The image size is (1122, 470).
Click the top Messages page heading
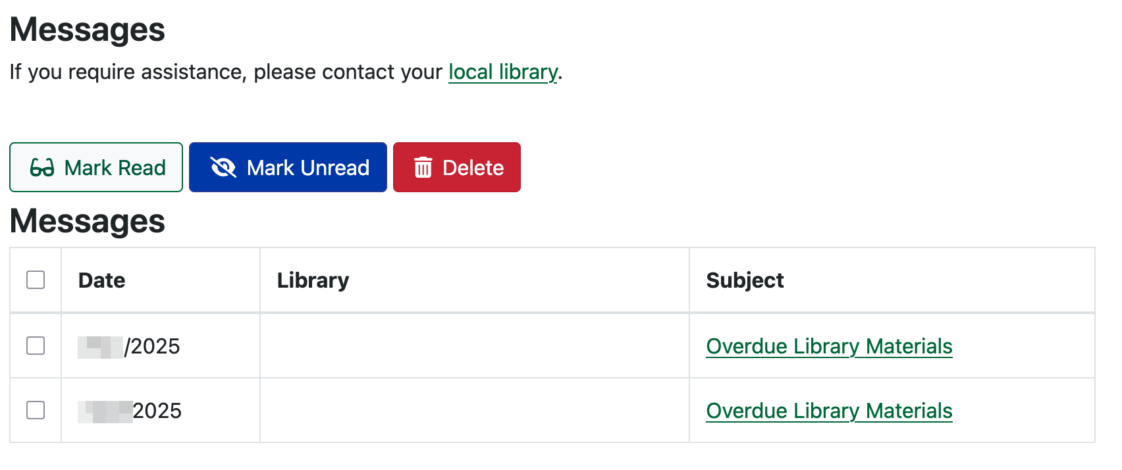pos(88,30)
